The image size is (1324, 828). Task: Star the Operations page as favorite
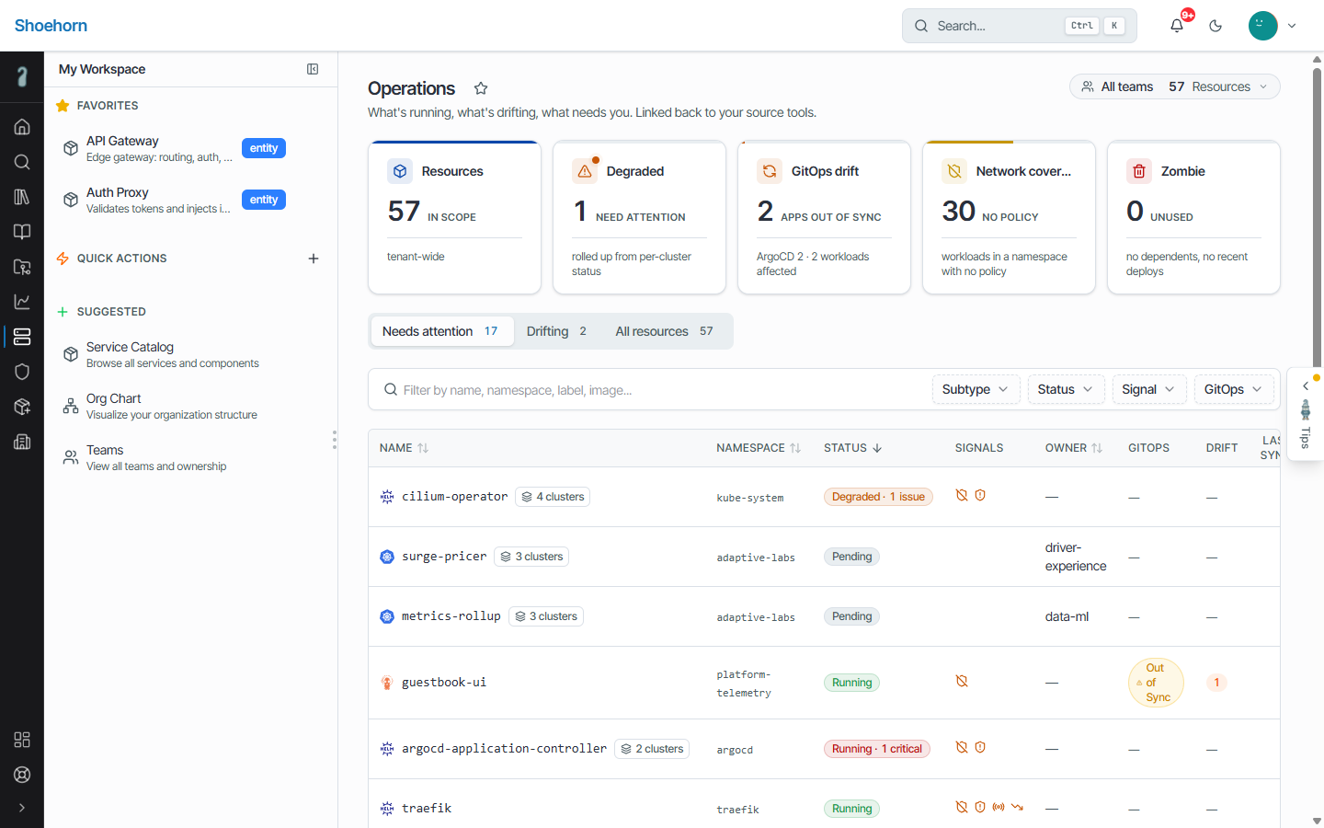click(x=481, y=88)
